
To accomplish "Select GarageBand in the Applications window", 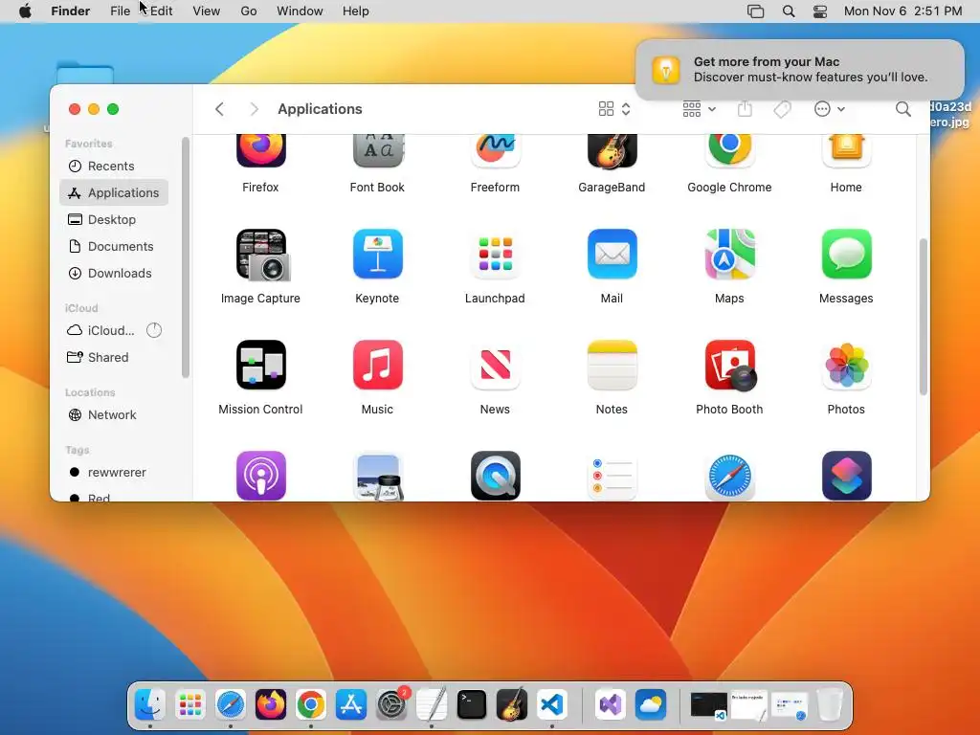I will 612,150.
